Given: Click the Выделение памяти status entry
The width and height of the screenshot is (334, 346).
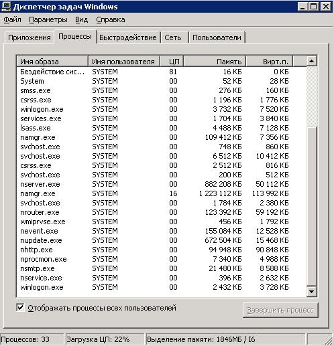Looking at the screenshot, I should point(225,339).
